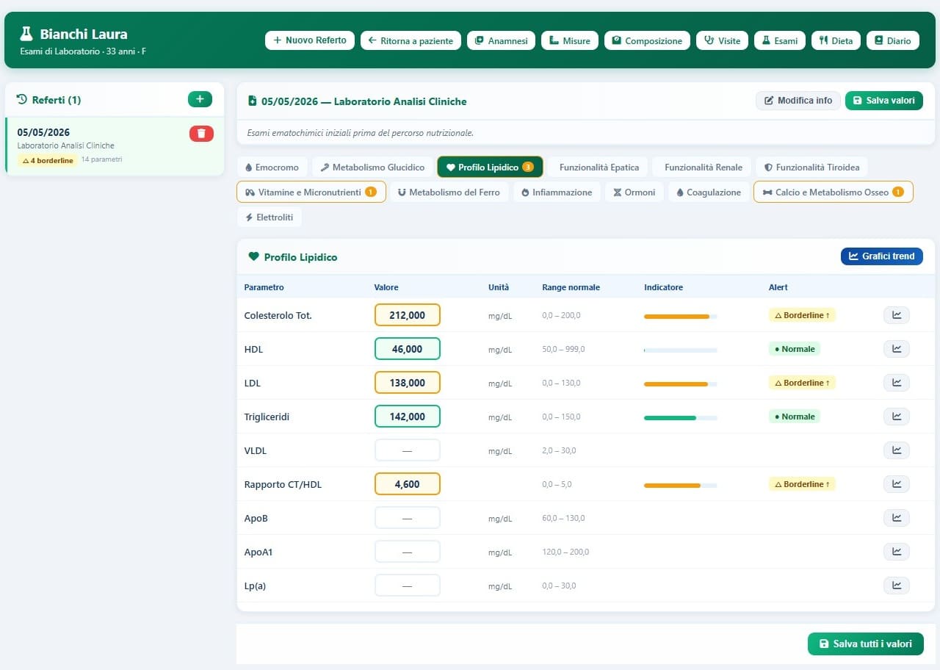The width and height of the screenshot is (940, 670).
Task: Edit Colesterolo Tot. value 212,000
Action: [x=408, y=315]
